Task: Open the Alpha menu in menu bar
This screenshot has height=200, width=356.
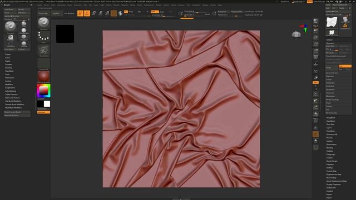Action: click(39, 5)
